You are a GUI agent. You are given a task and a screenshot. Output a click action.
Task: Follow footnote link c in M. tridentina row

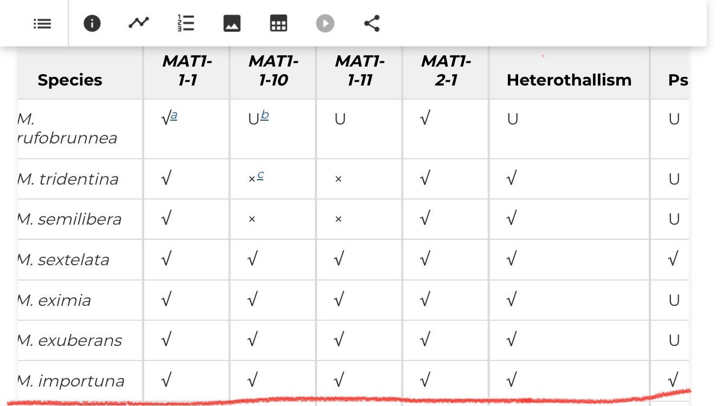coord(261,175)
